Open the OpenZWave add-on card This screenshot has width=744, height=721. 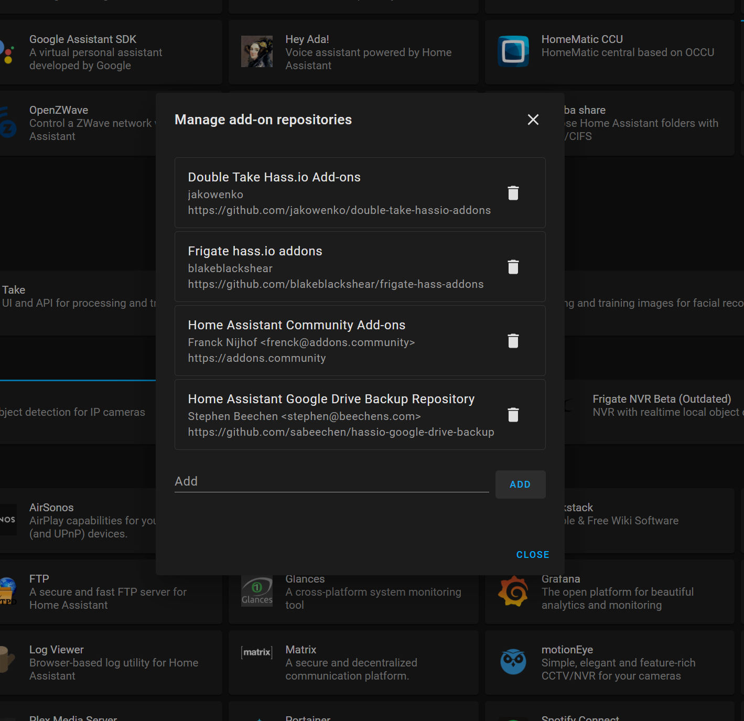tap(78, 123)
